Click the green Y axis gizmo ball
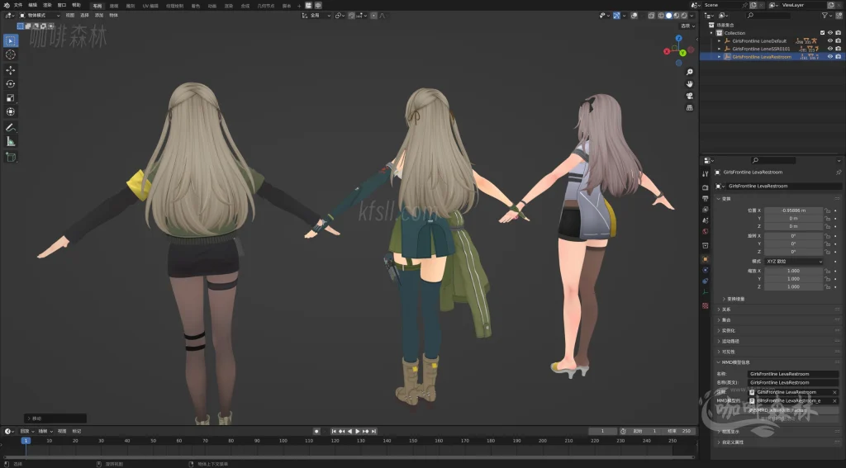 [682, 53]
